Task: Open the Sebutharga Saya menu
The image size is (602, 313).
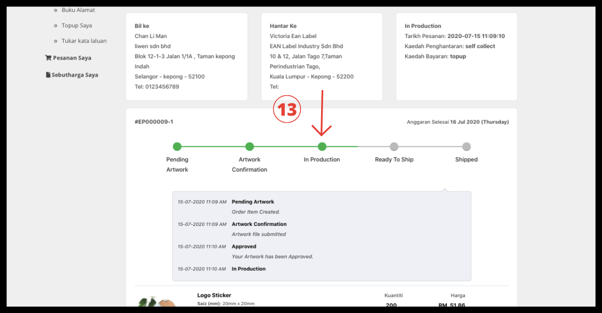Action: (x=75, y=75)
